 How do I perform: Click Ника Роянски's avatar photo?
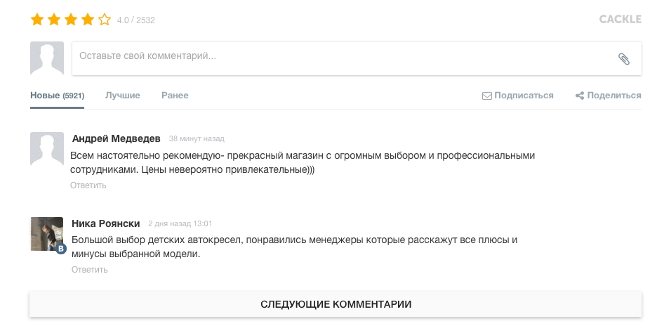[47, 234]
